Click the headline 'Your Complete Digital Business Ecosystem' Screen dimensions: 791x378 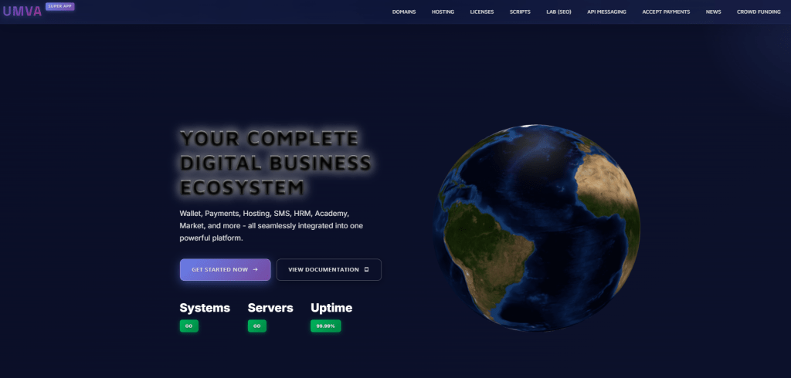tap(276, 163)
